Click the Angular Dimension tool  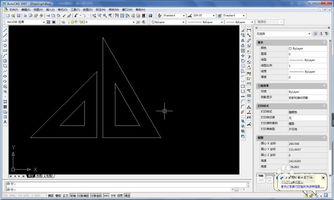(x=249, y=67)
